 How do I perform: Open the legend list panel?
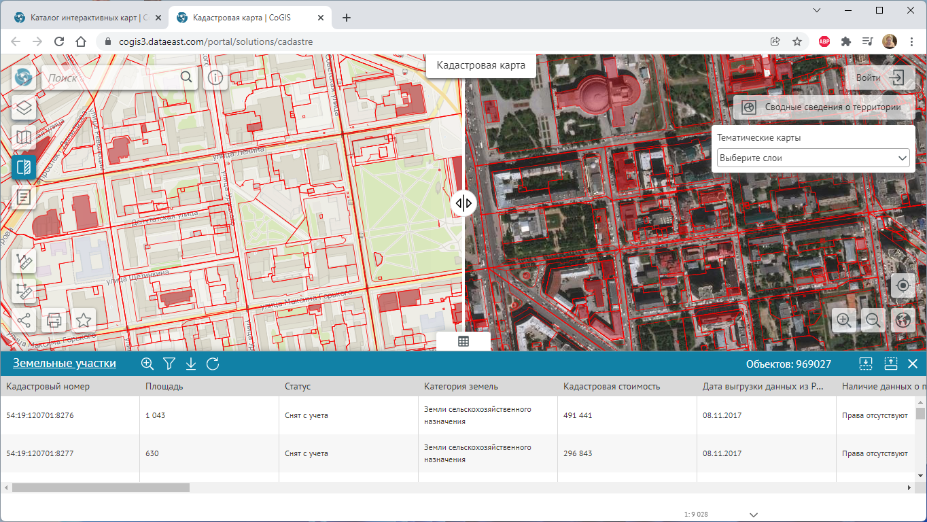click(x=24, y=197)
